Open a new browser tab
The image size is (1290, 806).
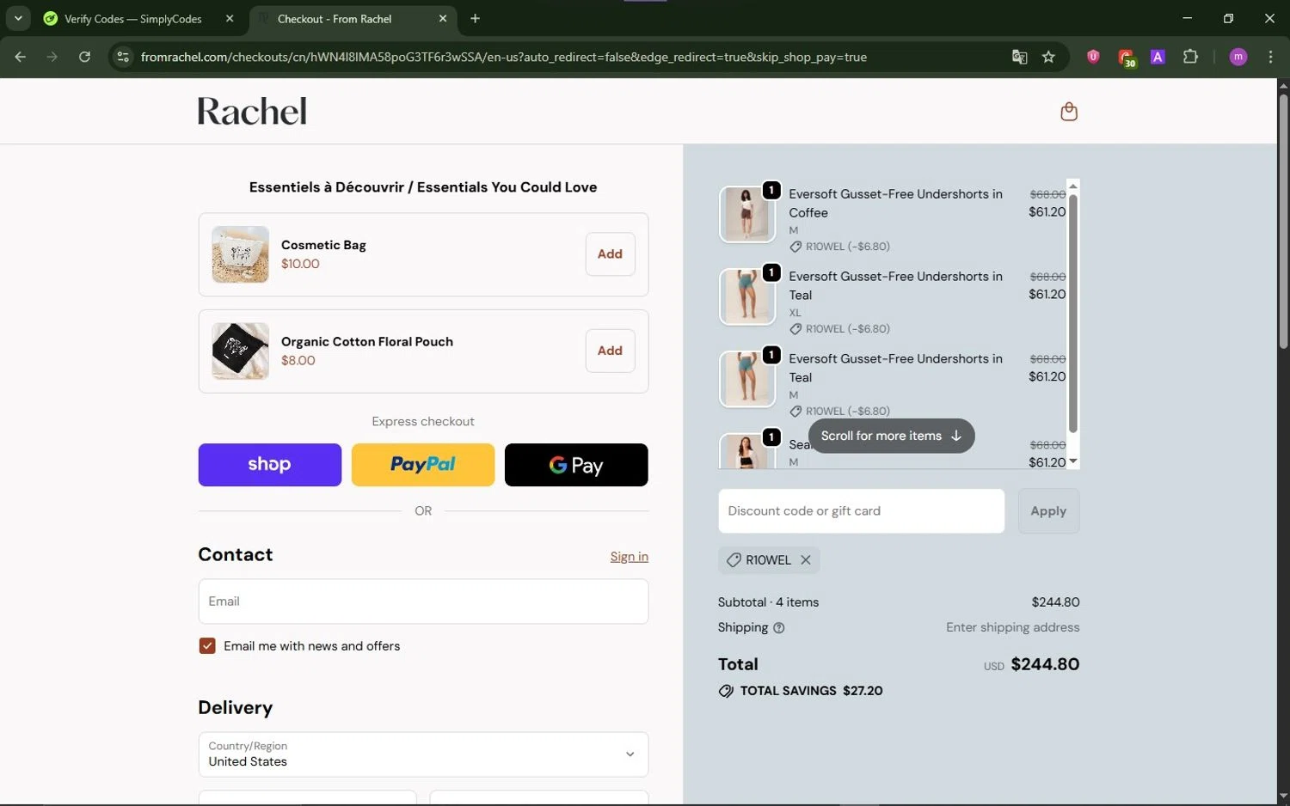[475, 18]
